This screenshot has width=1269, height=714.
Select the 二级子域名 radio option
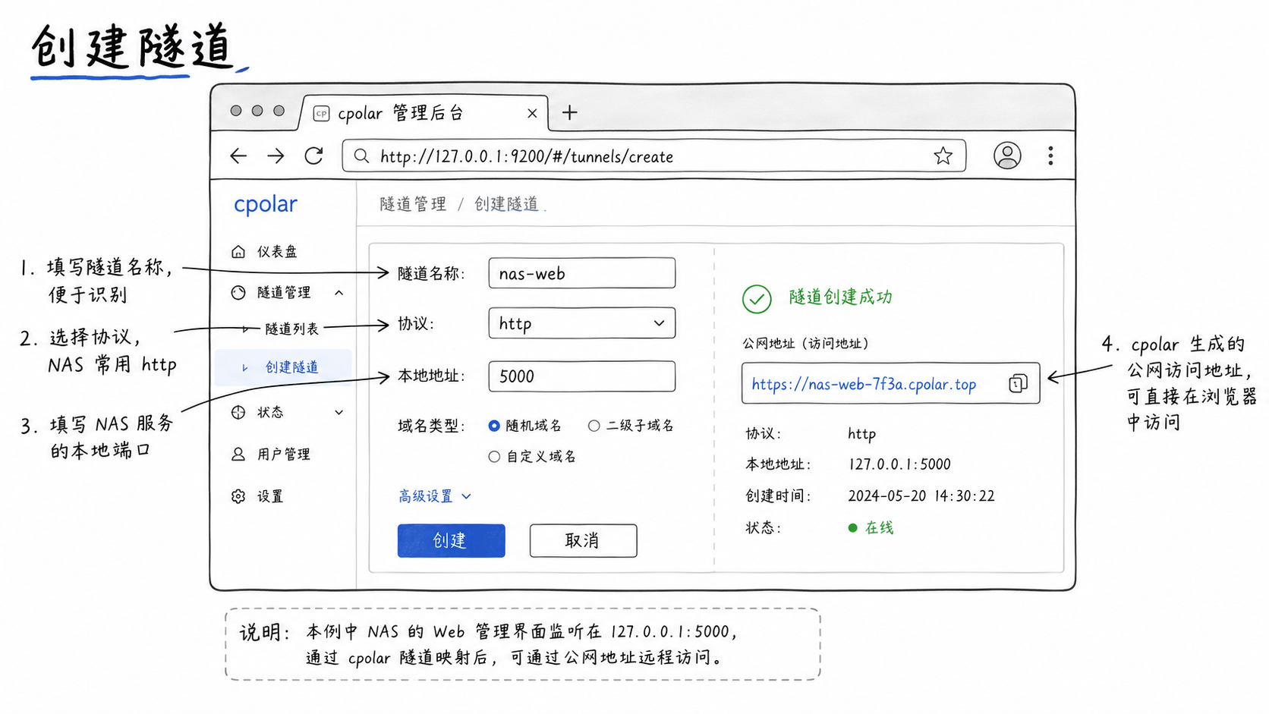tap(594, 426)
